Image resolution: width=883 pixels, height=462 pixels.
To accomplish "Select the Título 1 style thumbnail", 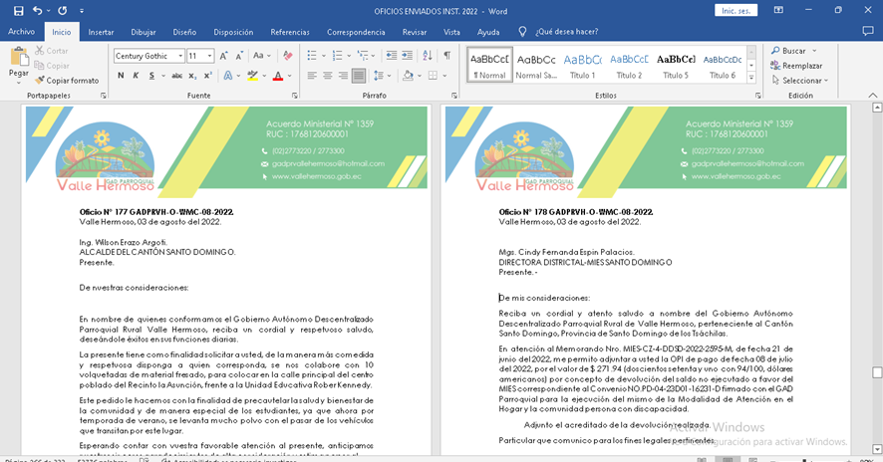I will coord(582,65).
